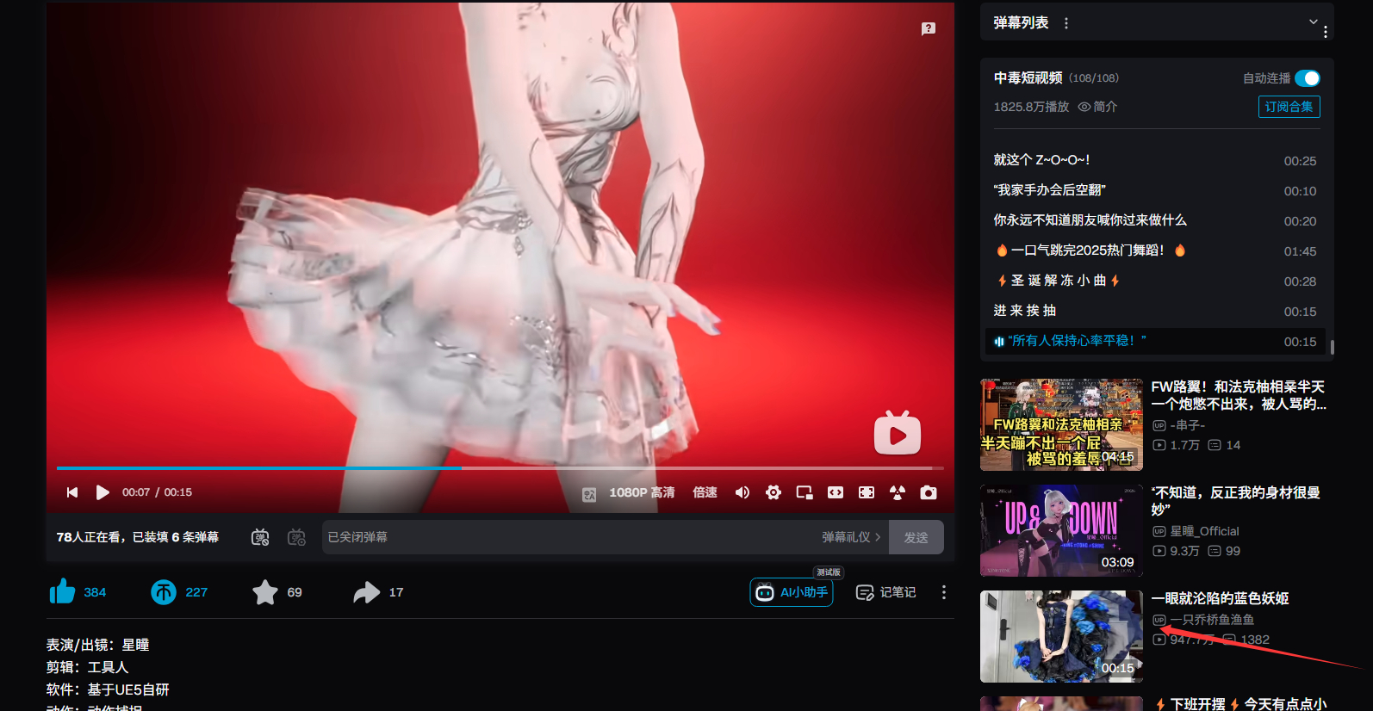Open player settings gear icon
1373x711 pixels.
773,492
